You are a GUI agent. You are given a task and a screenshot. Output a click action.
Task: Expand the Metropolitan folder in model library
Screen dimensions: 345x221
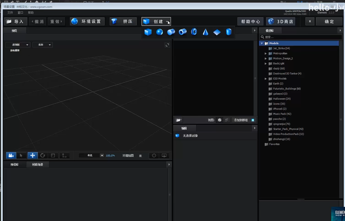(x=266, y=53)
